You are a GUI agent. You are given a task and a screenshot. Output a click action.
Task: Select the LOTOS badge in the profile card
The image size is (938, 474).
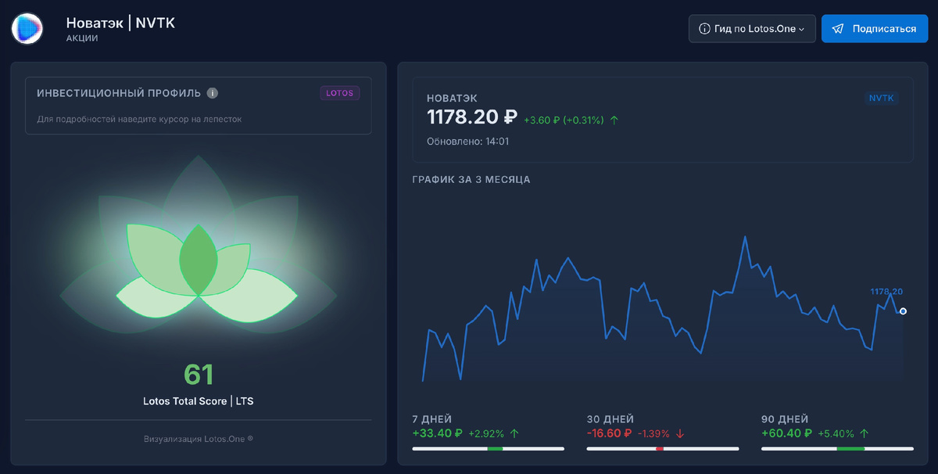click(x=339, y=92)
